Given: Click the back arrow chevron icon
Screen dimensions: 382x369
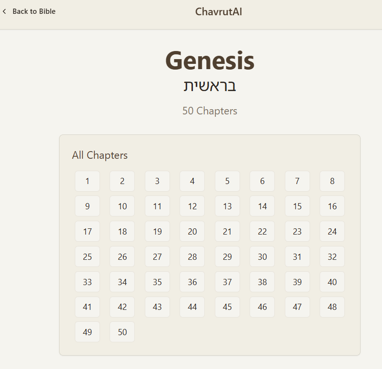Looking at the screenshot, I should coord(4,11).
